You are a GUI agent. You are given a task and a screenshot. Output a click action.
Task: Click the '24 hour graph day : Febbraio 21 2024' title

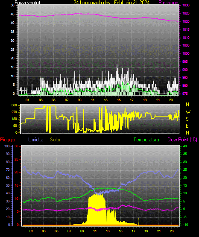click(x=111, y=3)
